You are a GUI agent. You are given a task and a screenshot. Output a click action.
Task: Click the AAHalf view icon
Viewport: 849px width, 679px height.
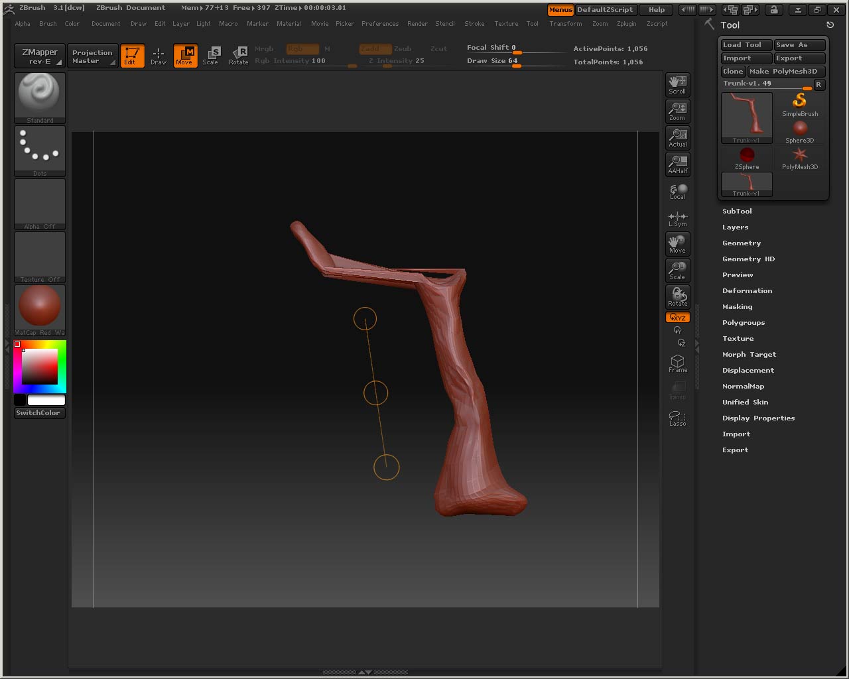pyautogui.click(x=677, y=164)
